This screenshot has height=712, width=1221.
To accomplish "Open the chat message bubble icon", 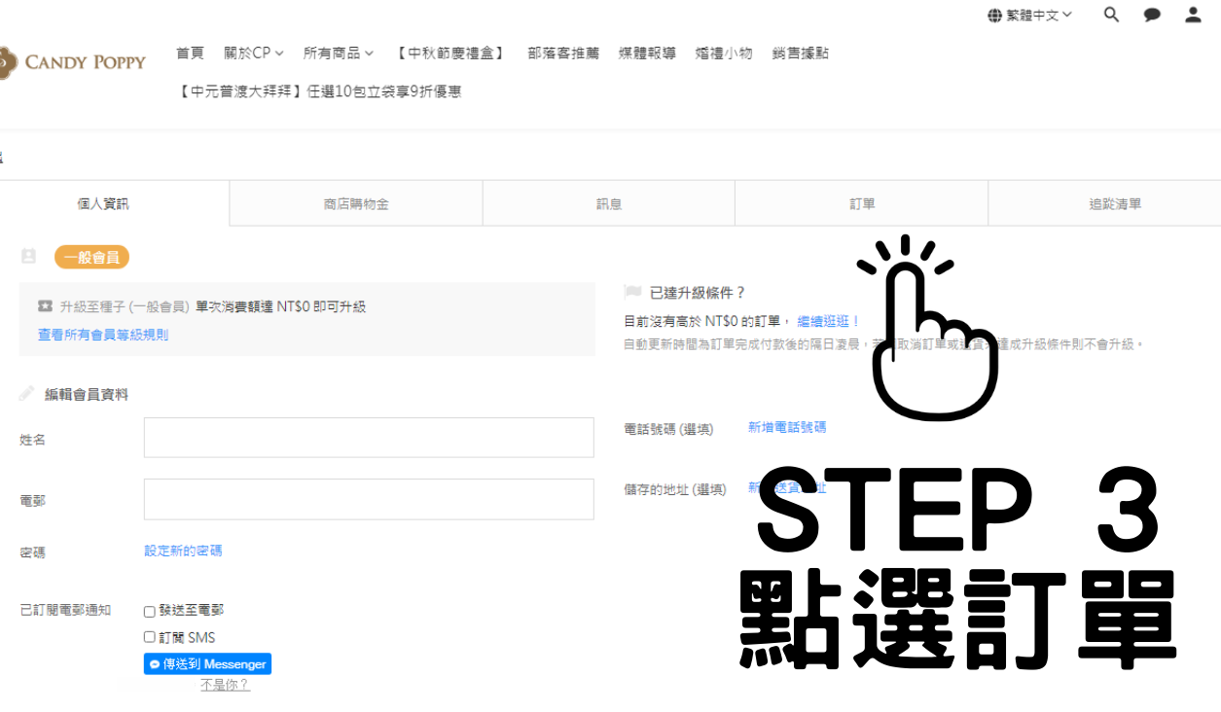I will pos(1152,15).
